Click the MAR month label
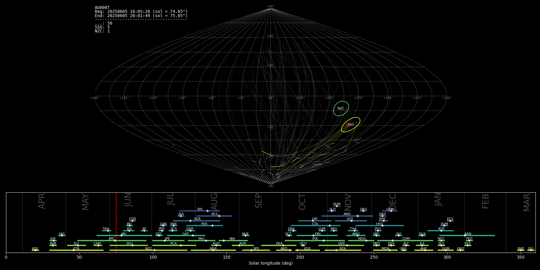 (x=527, y=202)
